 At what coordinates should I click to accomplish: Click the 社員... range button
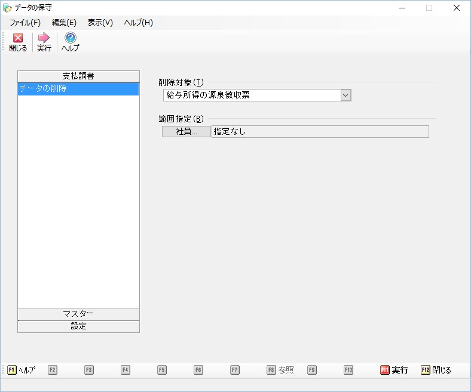tap(186, 132)
